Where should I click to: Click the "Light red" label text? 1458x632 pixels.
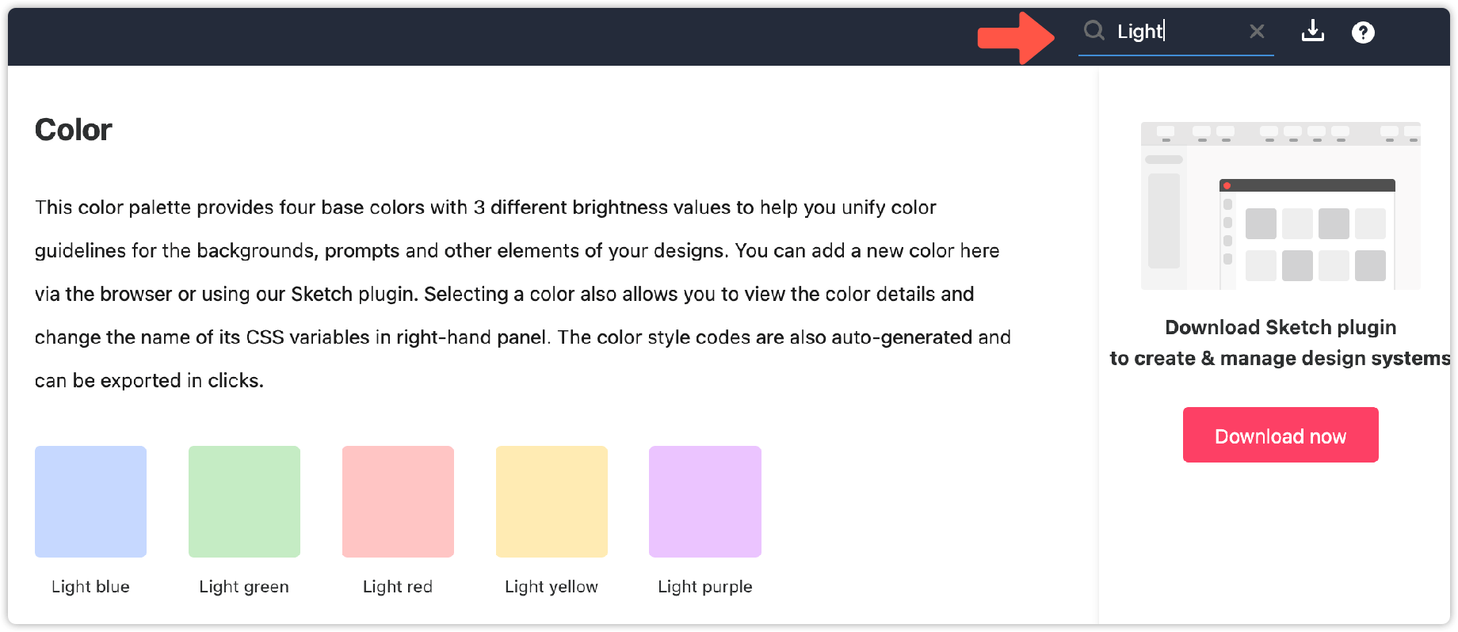[x=398, y=587]
